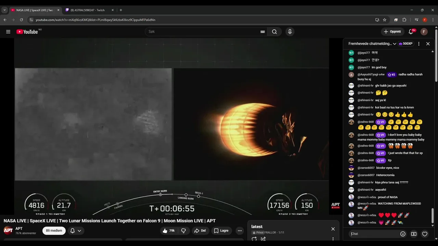Save the video with Lagre

pos(221,231)
